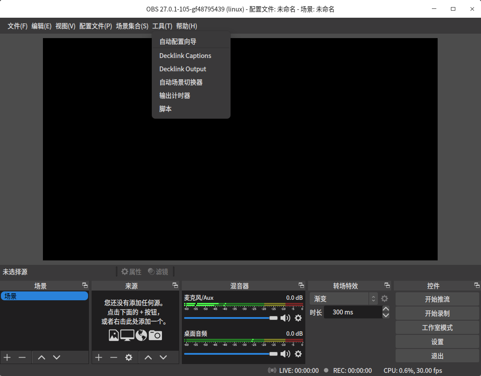Enable 工作室模式 button
This screenshot has width=481, height=376.
tap(437, 327)
